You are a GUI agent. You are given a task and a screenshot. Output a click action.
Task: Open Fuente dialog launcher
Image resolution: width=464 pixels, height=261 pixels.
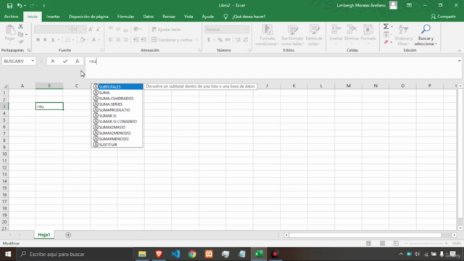pos(101,50)
